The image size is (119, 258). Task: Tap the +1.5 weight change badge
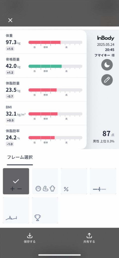[10, 49]
